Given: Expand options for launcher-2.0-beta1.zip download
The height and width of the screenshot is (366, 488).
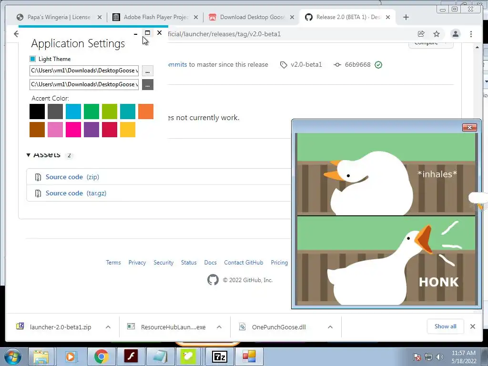Looking at the screenshot, I should 108,327.
